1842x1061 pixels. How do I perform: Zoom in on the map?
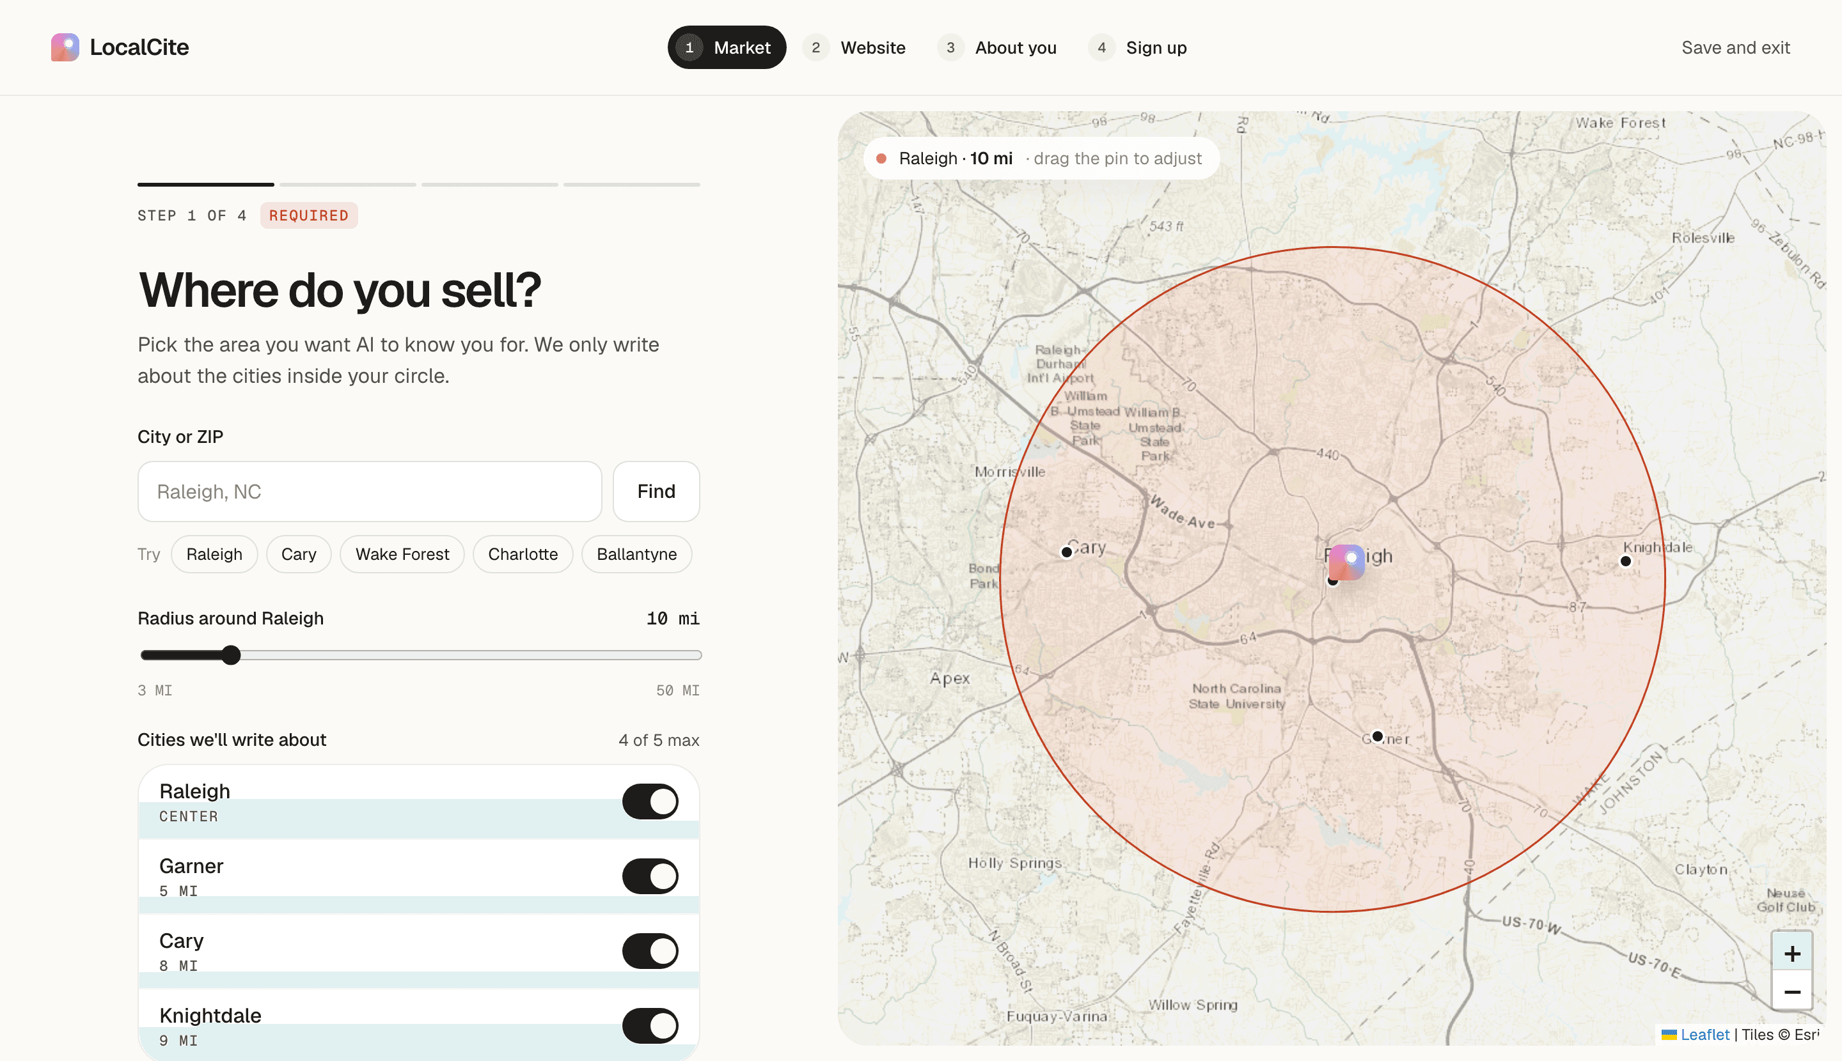pos(1791,952)
